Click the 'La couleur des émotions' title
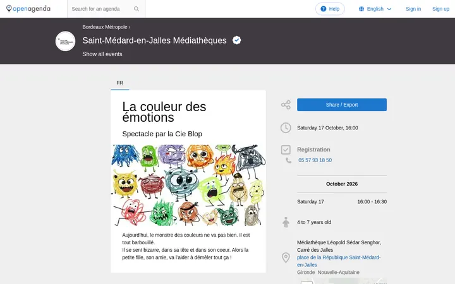This screenshot has width=455, height=284. pos(164,112)
